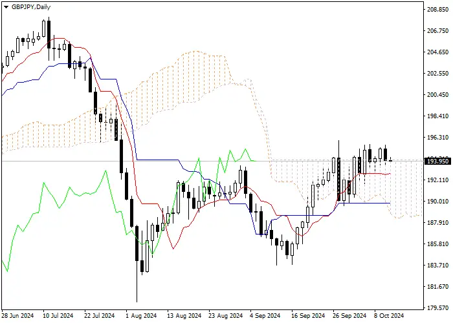The height and width of the screenshot is (323, 453).
Task: Click the 4 Sep 2024 date label
Action: coord(265,315)
